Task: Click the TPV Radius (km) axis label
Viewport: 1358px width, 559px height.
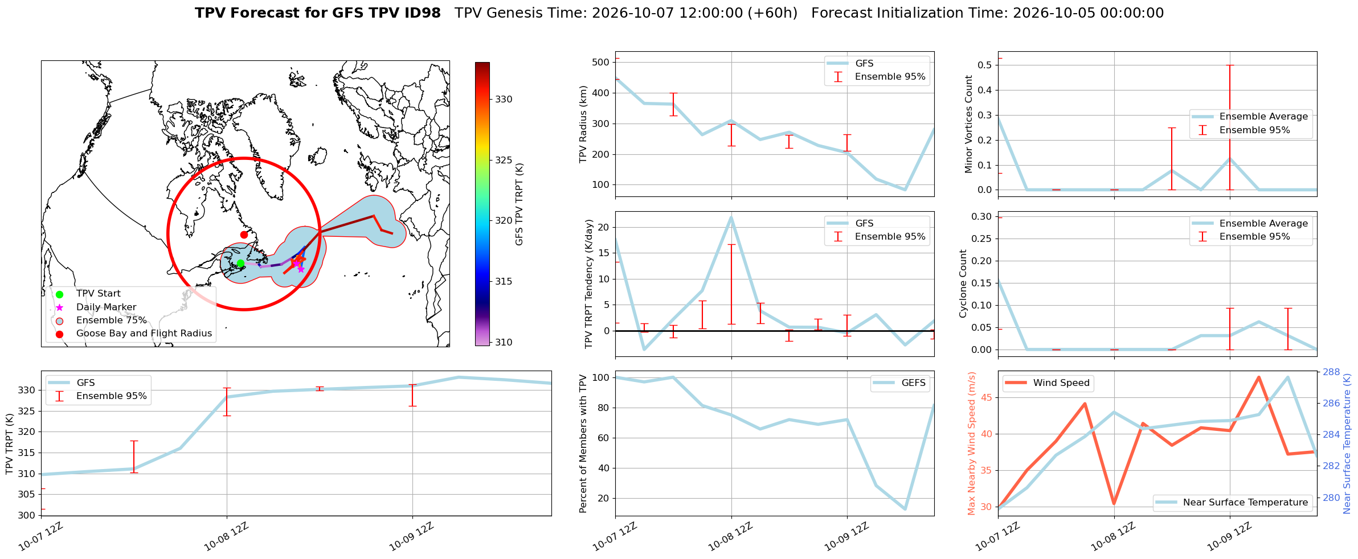Action: 583,124
